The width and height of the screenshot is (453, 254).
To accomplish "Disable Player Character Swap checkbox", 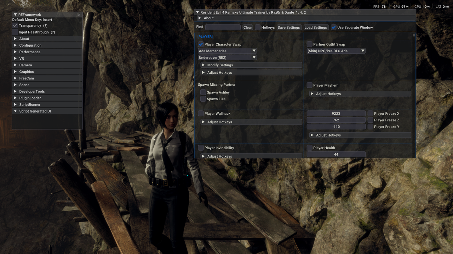I will click(x=201, y=44).
